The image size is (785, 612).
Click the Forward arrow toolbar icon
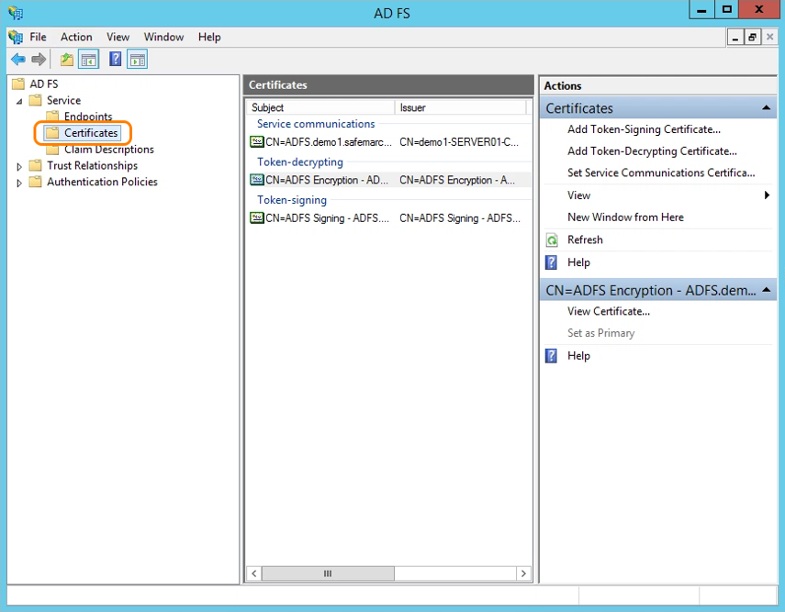click(x=39, y=60)
